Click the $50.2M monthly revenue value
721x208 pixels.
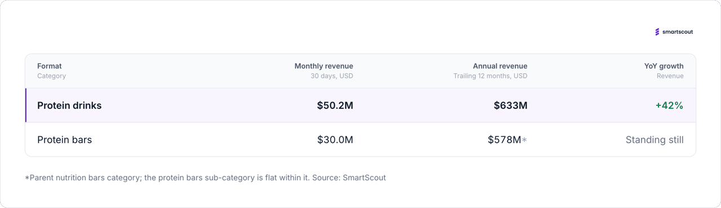pos(335,105)
